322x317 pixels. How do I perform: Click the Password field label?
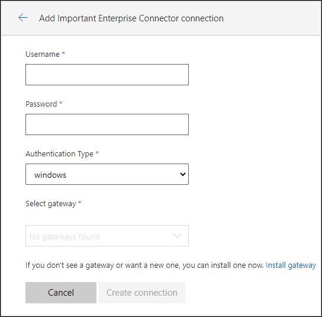[x=41, y=104]
